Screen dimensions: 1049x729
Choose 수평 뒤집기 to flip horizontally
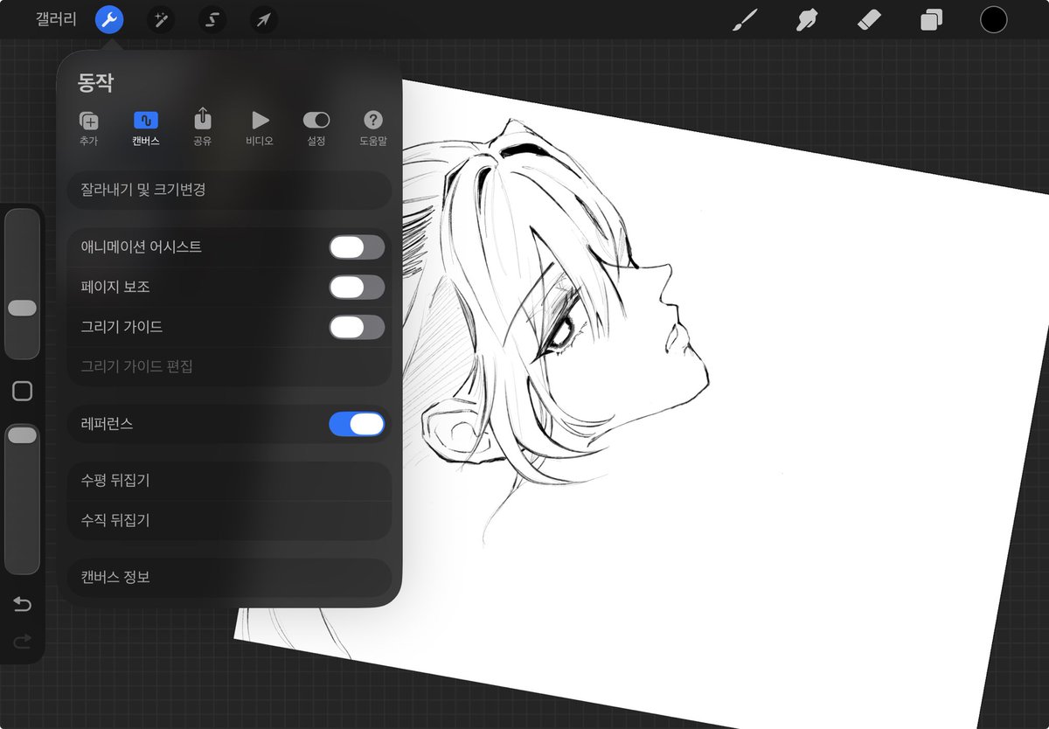(229, 481)
